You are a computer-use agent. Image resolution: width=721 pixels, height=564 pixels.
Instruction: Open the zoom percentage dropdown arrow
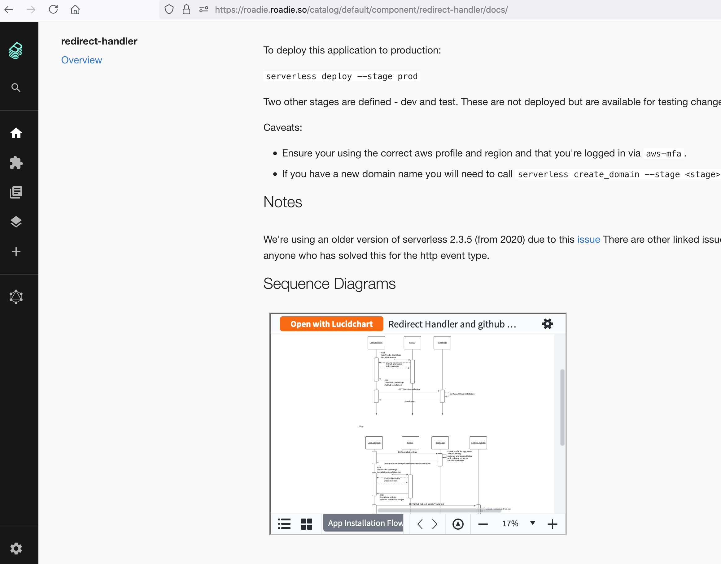(x=532, y=523)
